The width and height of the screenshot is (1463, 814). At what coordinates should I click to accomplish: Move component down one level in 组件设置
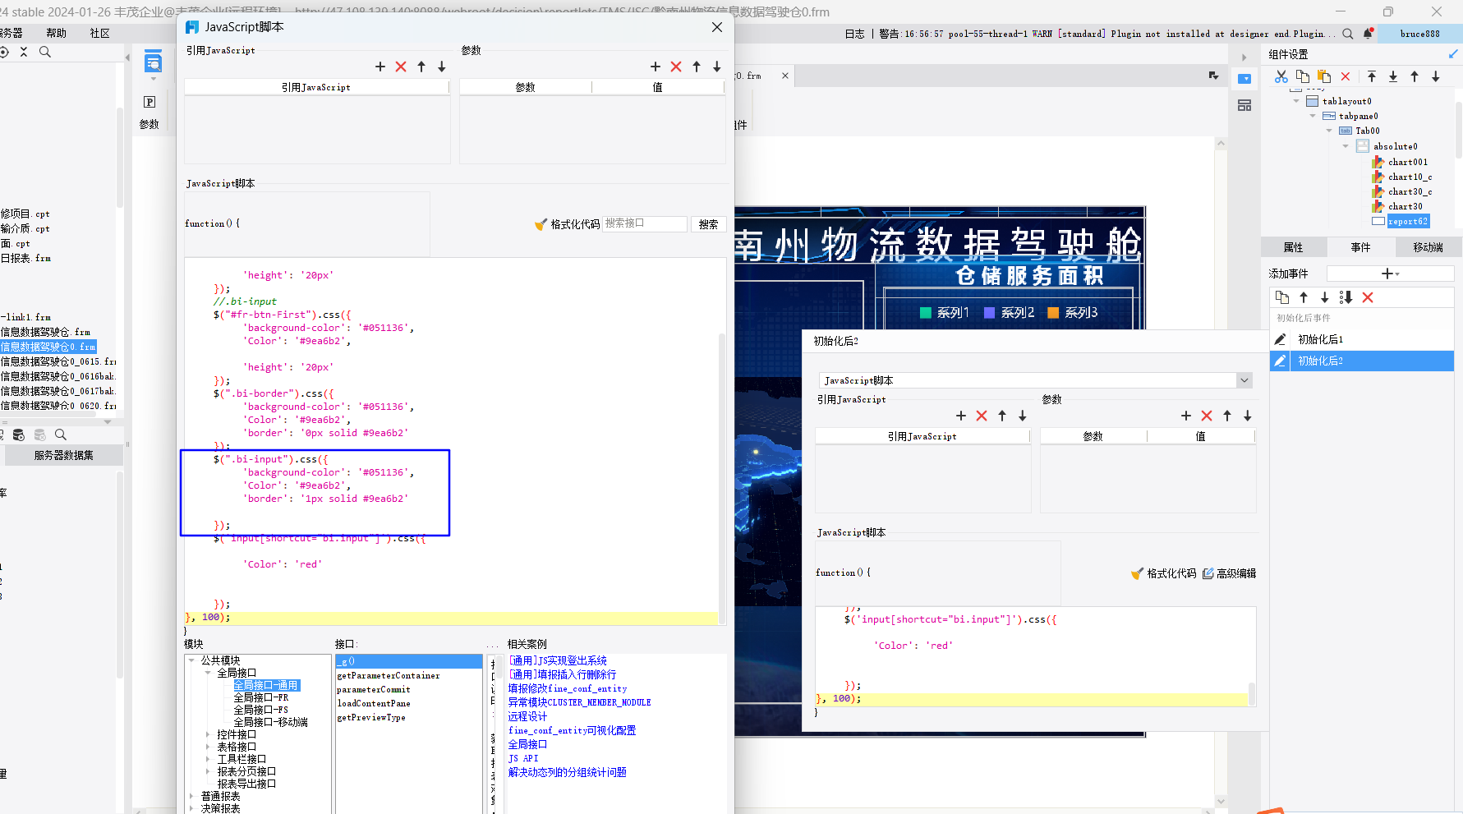[1436, 76]
